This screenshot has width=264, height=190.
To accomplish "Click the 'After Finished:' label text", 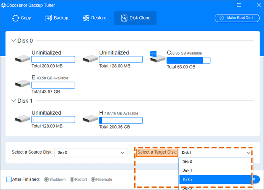I will point(26,179).
